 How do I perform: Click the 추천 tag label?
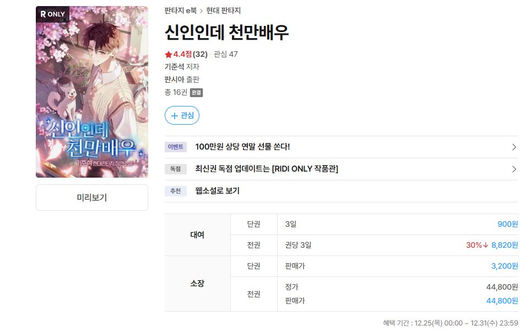point(175,191)
